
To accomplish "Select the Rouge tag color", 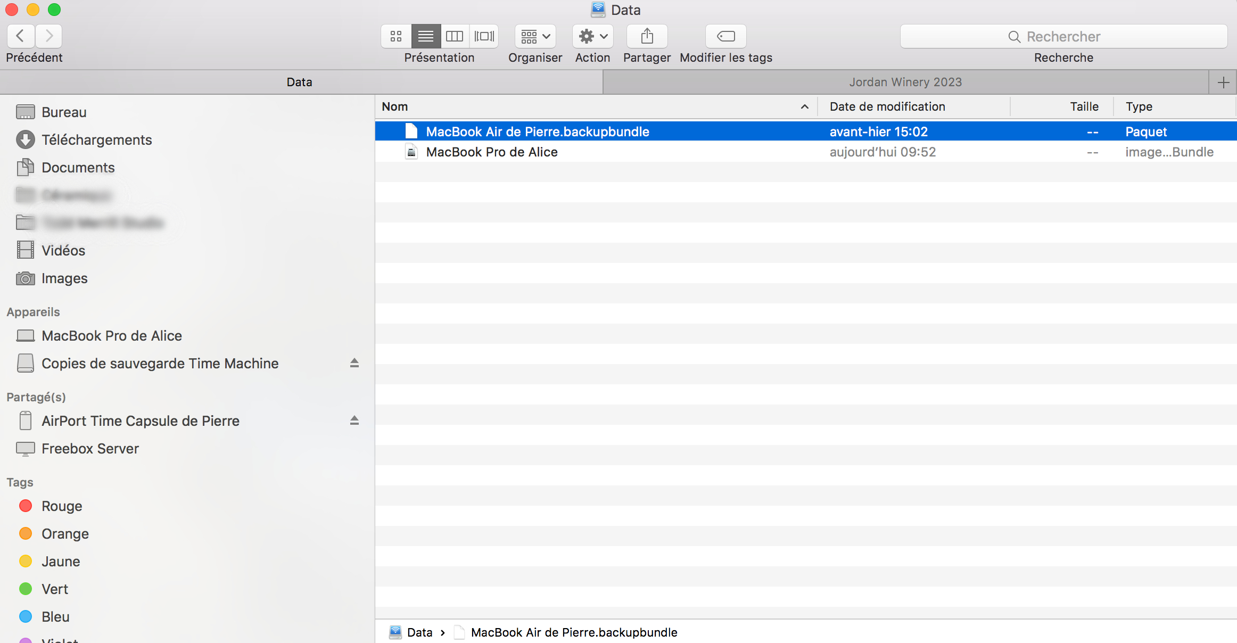I will [61, 506].
